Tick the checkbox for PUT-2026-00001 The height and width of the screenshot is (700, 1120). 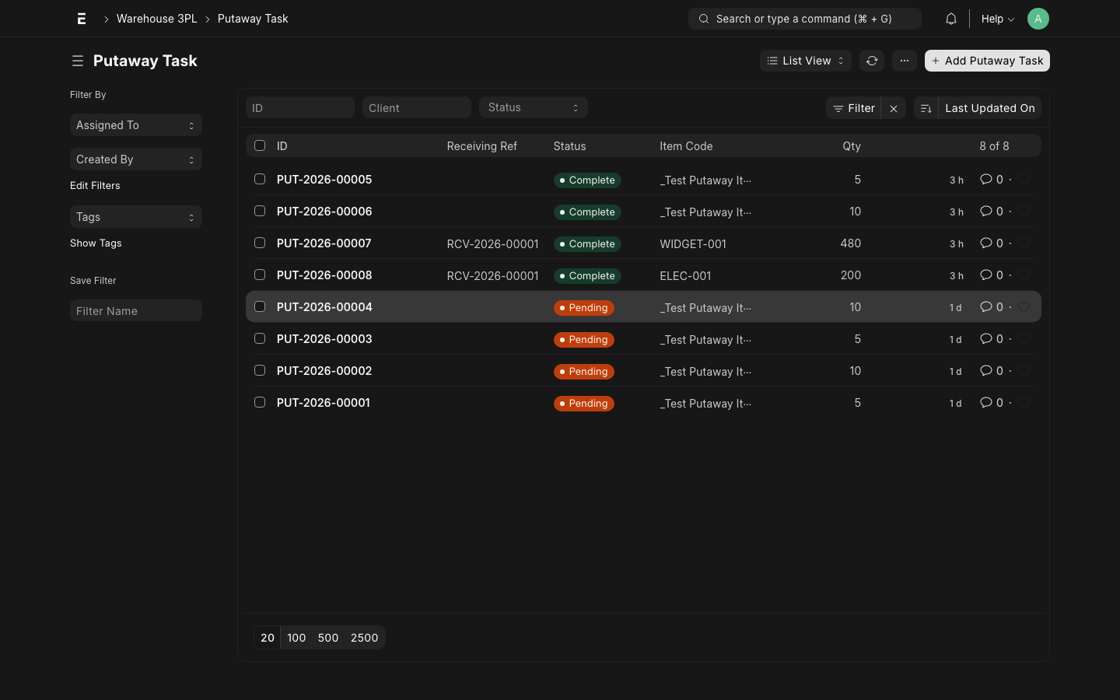[260, 402]
